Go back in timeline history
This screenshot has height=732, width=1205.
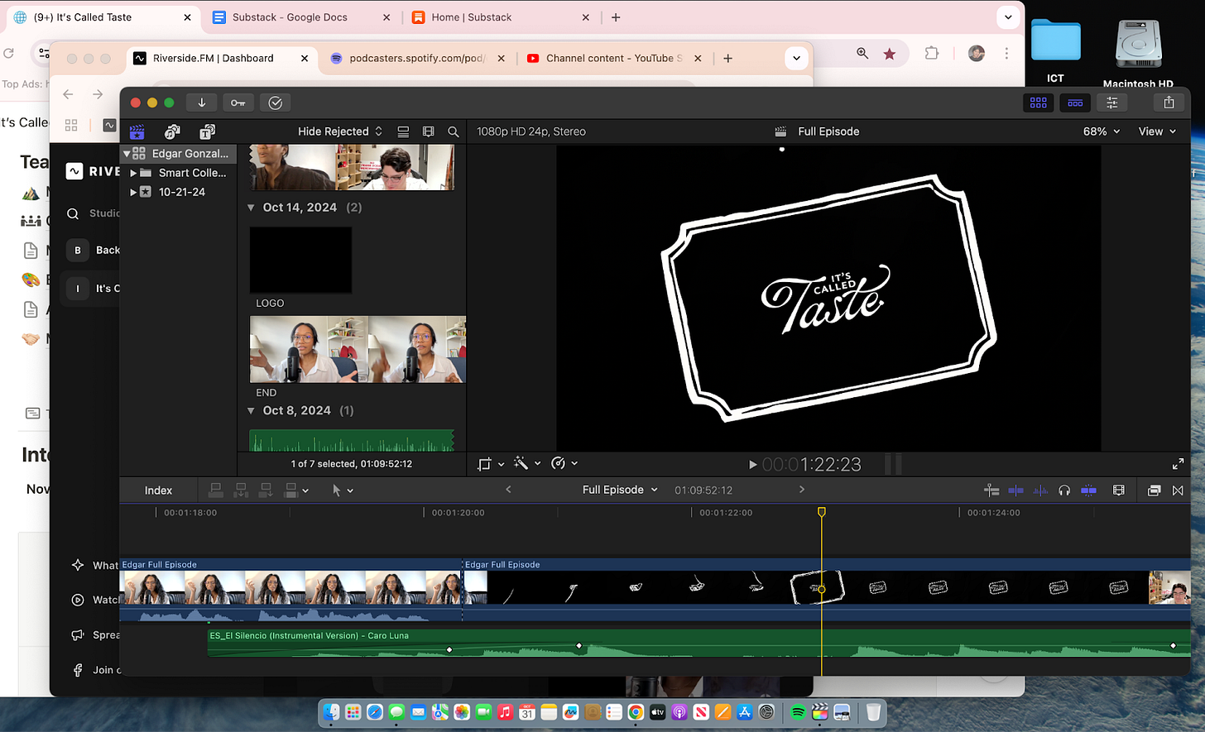coord(508,490)
